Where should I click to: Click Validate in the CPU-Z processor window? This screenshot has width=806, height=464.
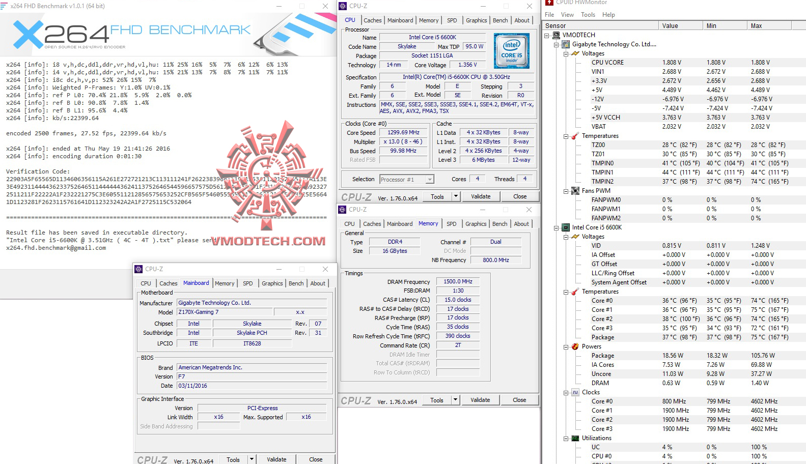[481, 196]
